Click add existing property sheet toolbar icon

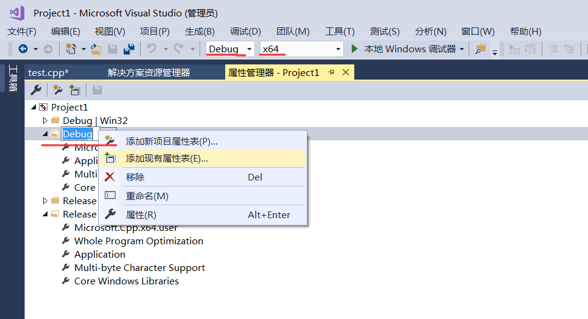75,90
